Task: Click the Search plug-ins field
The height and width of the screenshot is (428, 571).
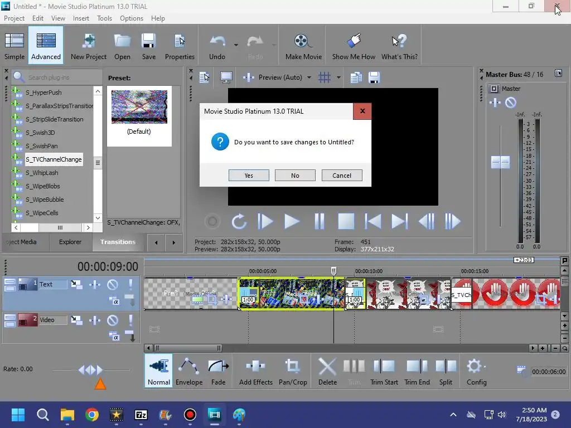Action: coord(57,77)
